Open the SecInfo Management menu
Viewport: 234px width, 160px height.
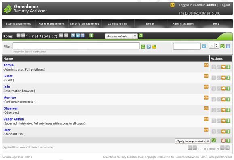(x=84, y=24)
